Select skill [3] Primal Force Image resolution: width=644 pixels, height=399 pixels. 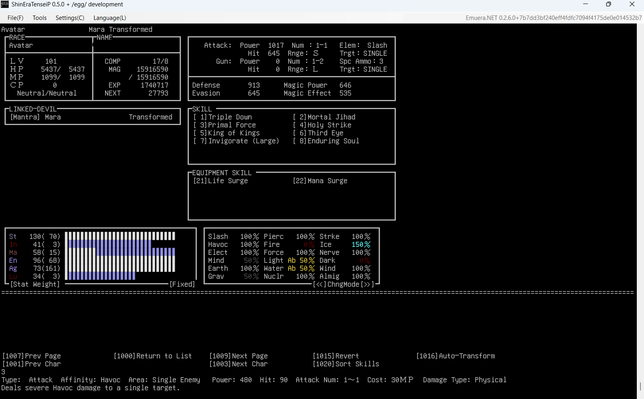click(x=224, y=125)
